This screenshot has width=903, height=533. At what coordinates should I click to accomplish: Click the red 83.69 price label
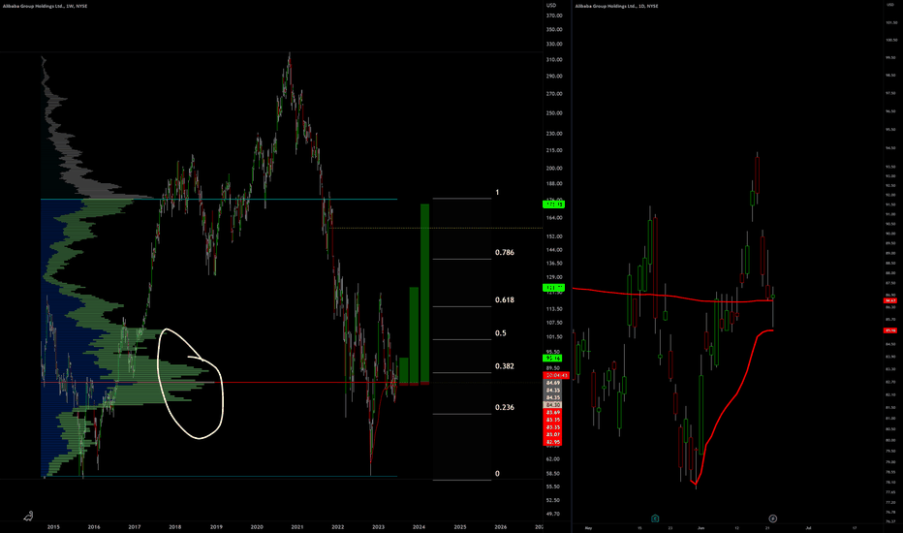pyautogui.click(x=553, y=413)
